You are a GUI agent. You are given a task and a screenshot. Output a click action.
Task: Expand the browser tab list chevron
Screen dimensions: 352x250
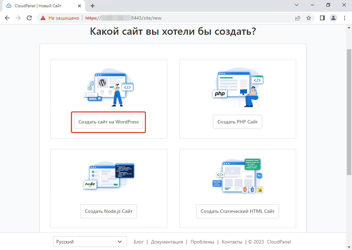pyautogui.click(x=297, y=6)
